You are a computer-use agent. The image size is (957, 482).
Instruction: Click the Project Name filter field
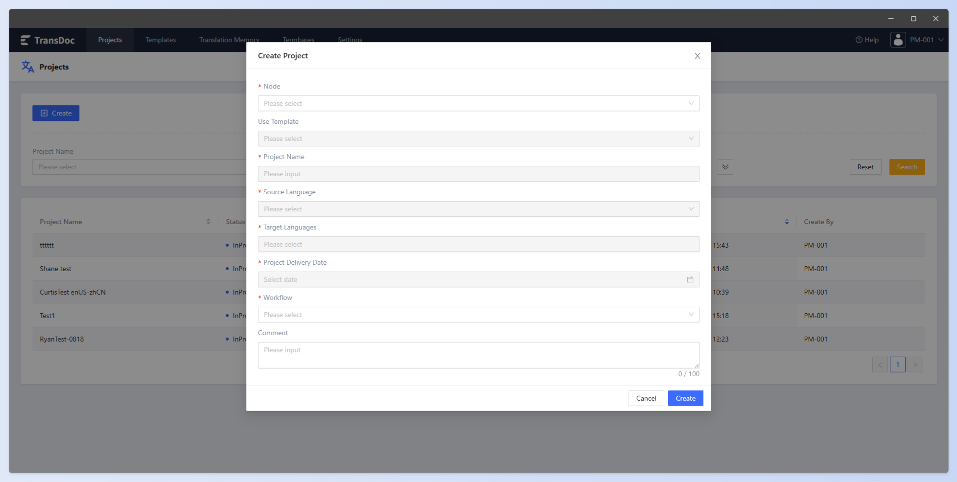pos(140,167)
